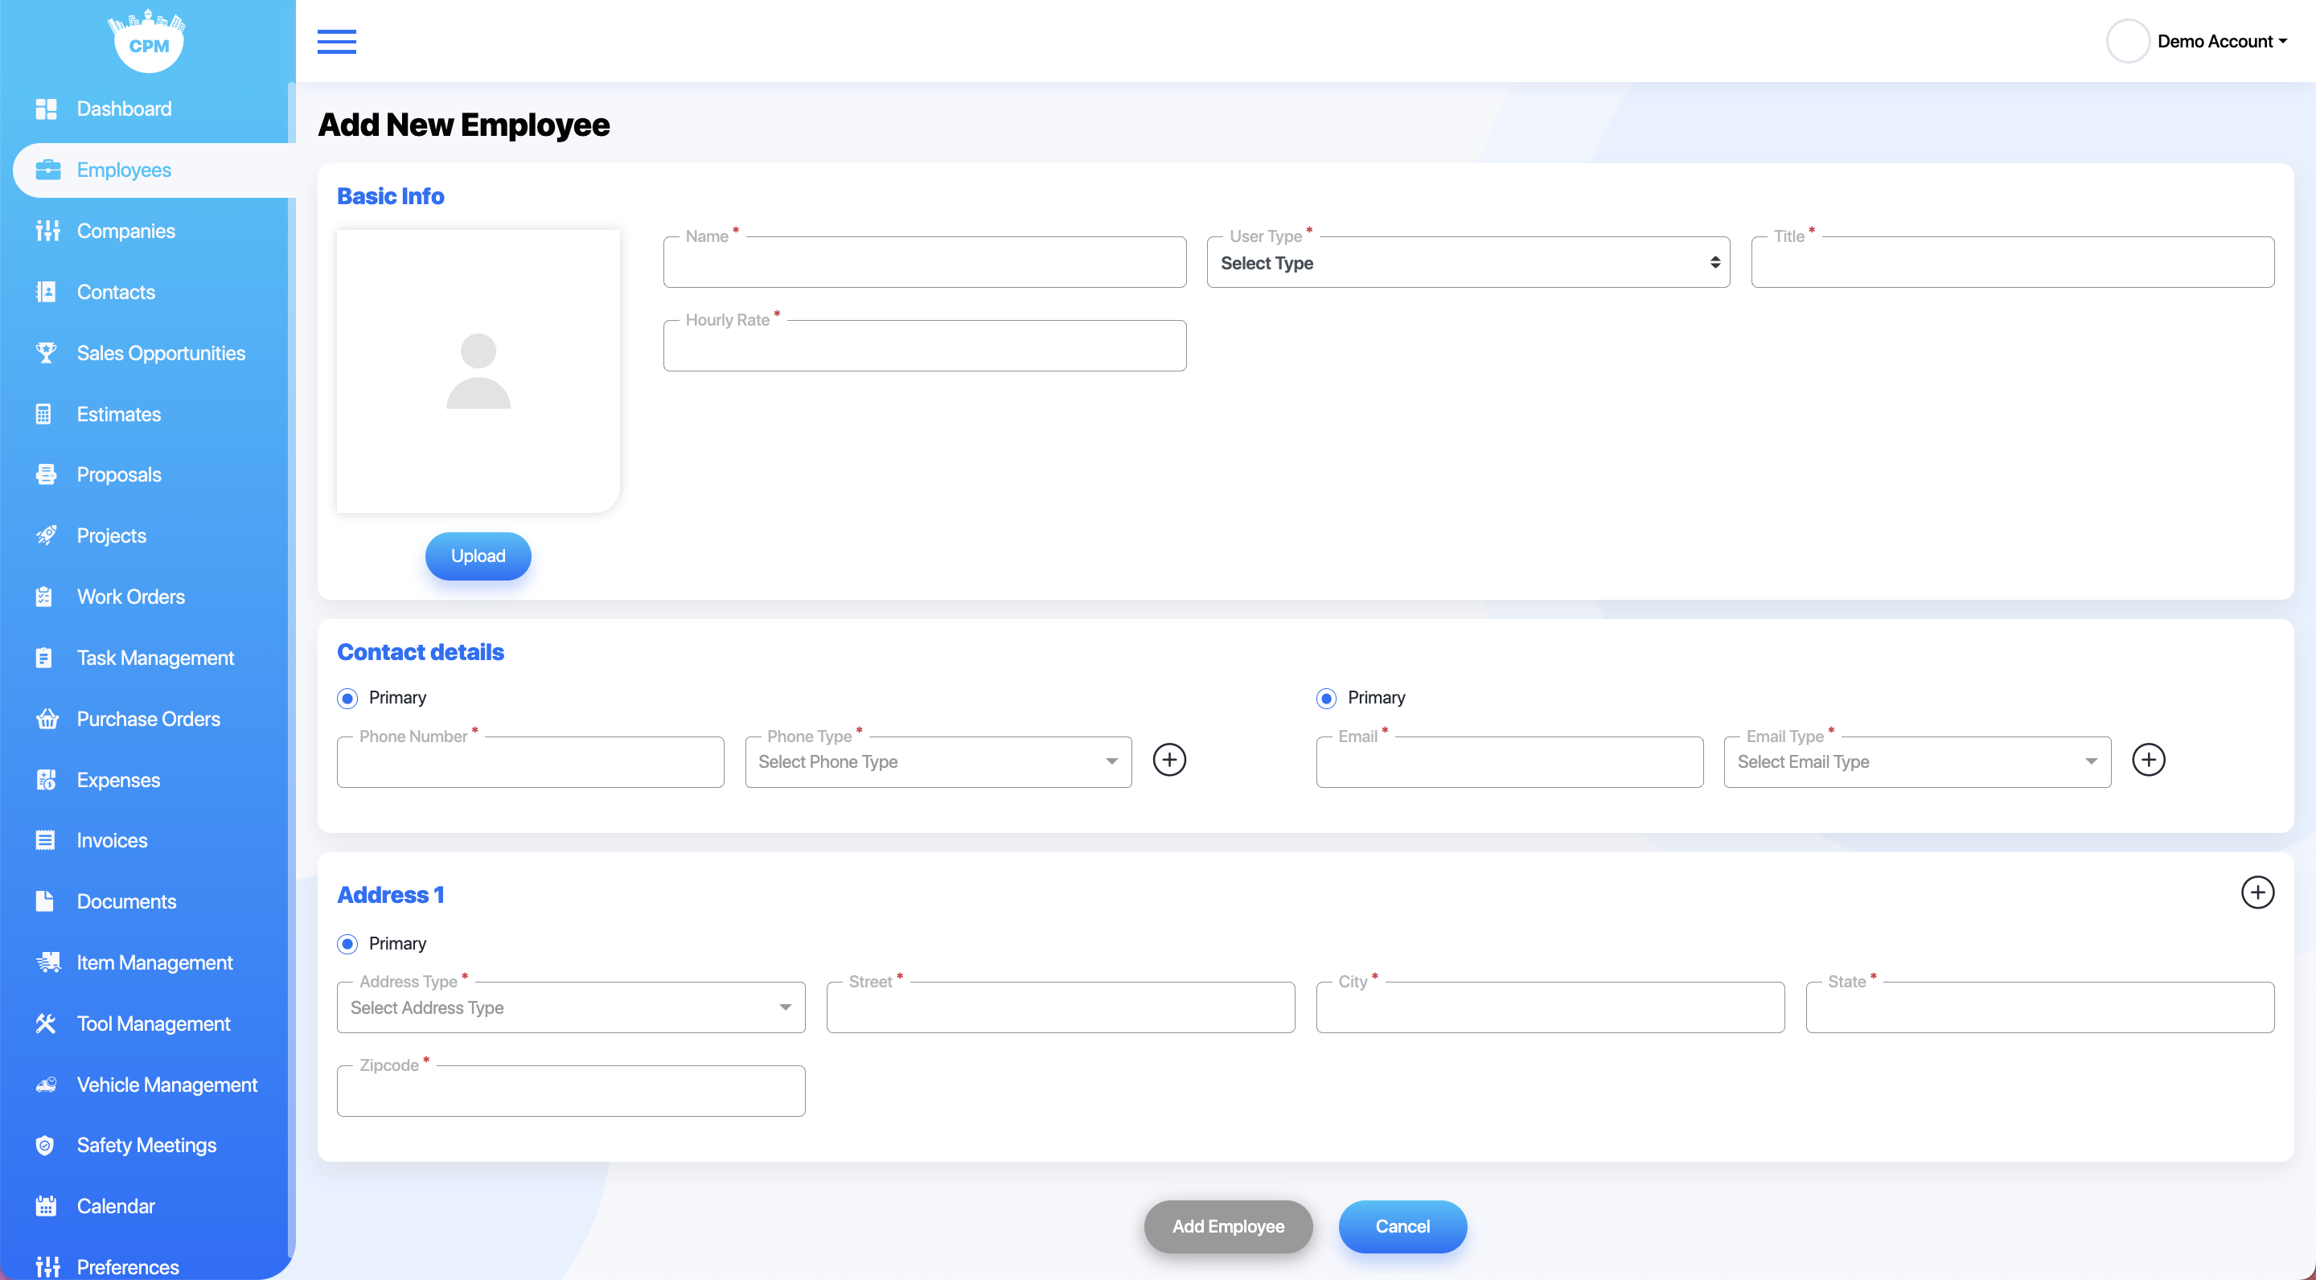The width and height of the screenshot is (2316, 1280).
Task: Click the Proposals printer icon
Action: click(x=46, y=474)
